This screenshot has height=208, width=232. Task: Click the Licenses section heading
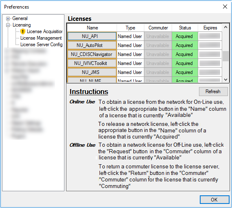click(80, 19)
